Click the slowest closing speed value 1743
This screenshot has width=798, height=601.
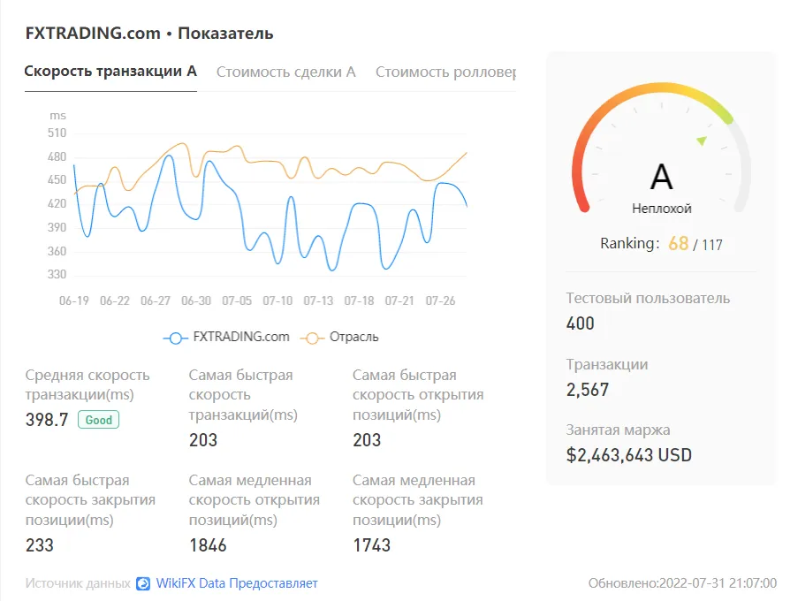coord(372,545)
